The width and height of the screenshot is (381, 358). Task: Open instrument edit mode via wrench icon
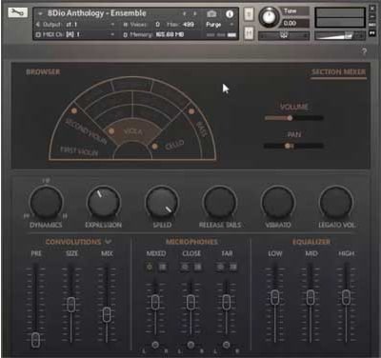(17, 12)
